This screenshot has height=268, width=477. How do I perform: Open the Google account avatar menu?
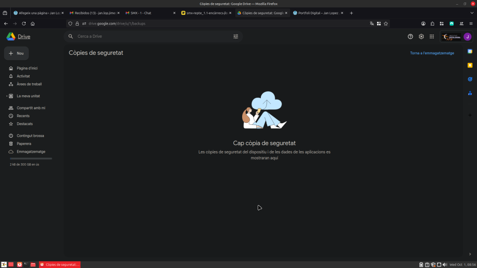pos(467,37)
